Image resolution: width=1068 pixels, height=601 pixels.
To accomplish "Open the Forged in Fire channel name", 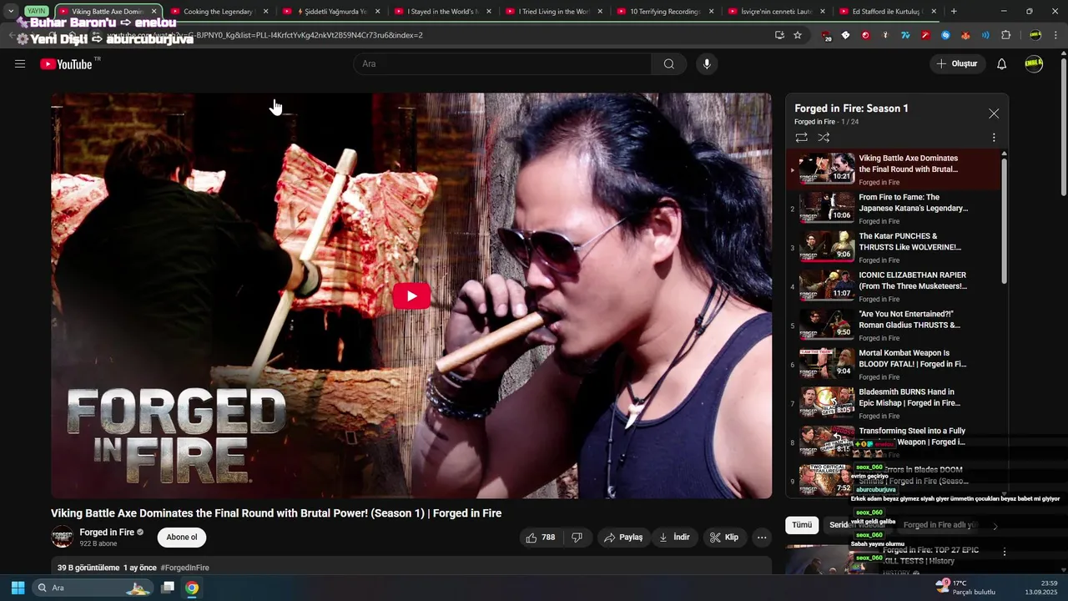I will point(107,533).
